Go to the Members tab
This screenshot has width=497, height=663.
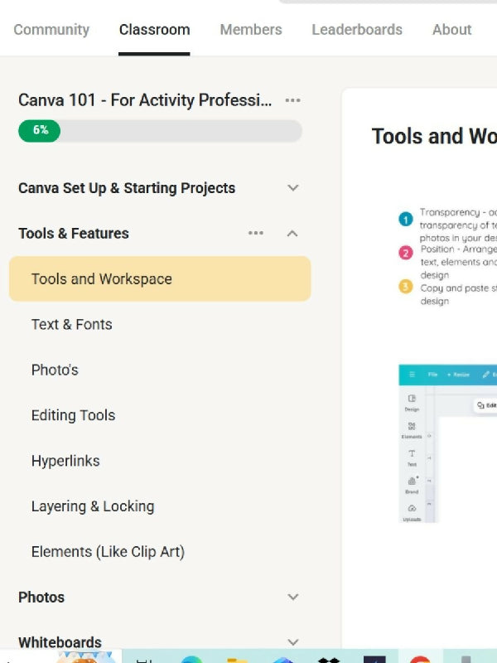coord(251,30)
